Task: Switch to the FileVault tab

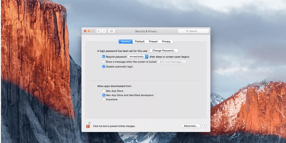Action: point(140,42)
